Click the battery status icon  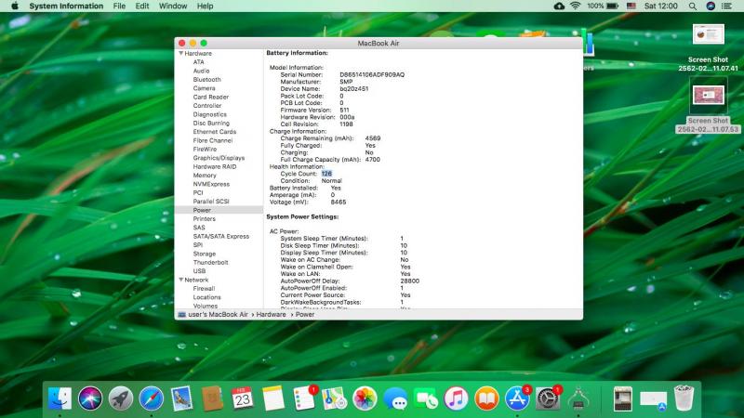[613, 7]
